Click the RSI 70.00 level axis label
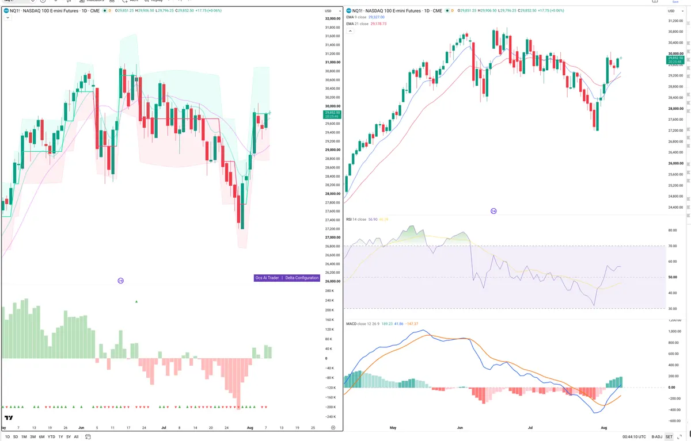This screenshot has height=441, width=691. point(673,246)
